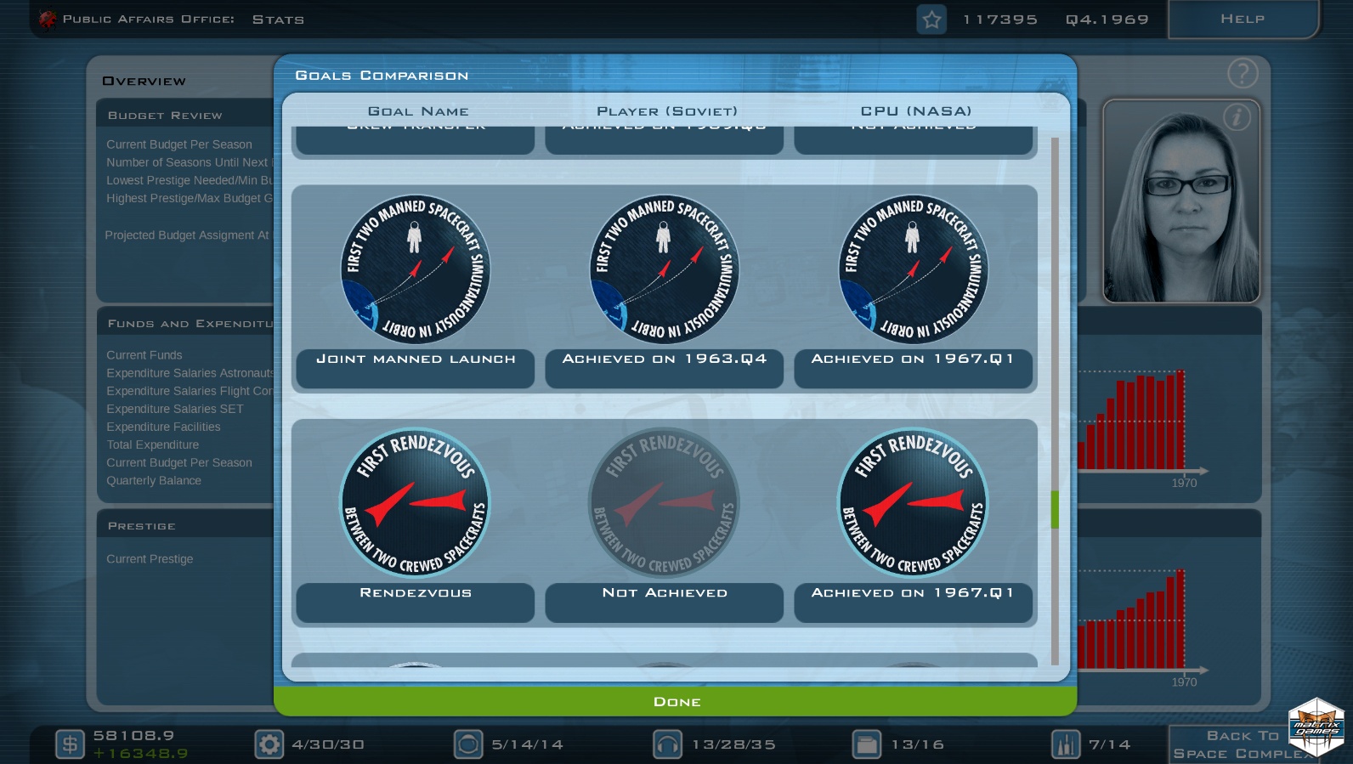The height and width of the screenshot is (764, 1353).
Task: Click 'Lowest Prestige Needed/Min' row
Action: 190,180
